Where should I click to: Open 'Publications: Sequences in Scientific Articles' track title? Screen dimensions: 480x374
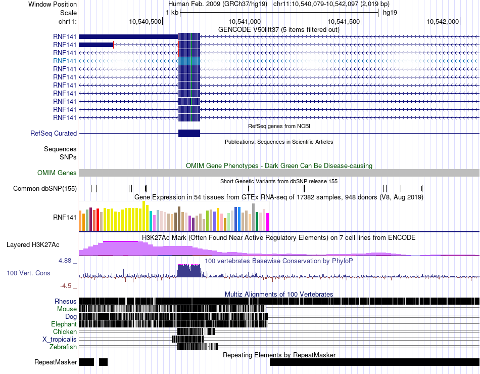coord(279,142)
